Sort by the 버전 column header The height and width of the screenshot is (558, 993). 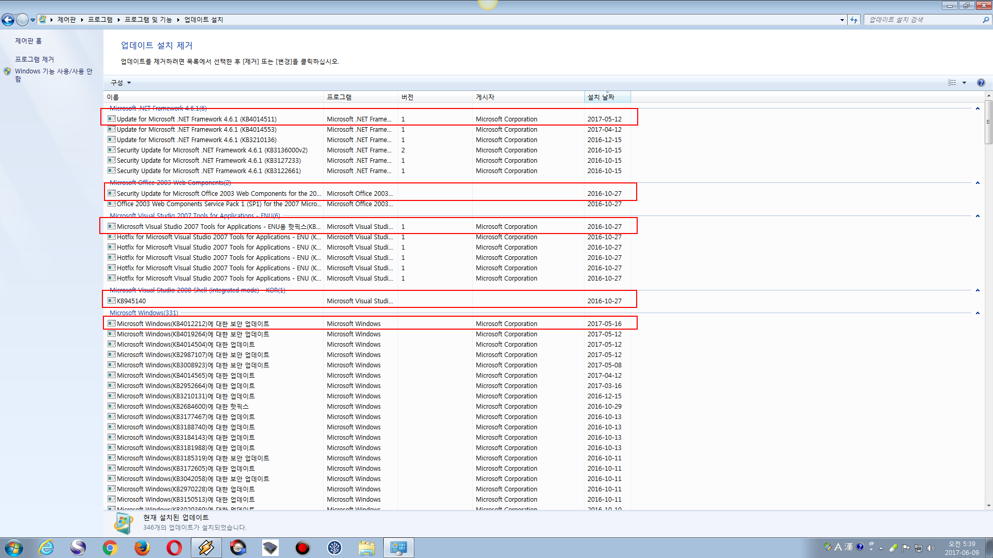coord(435,97)
